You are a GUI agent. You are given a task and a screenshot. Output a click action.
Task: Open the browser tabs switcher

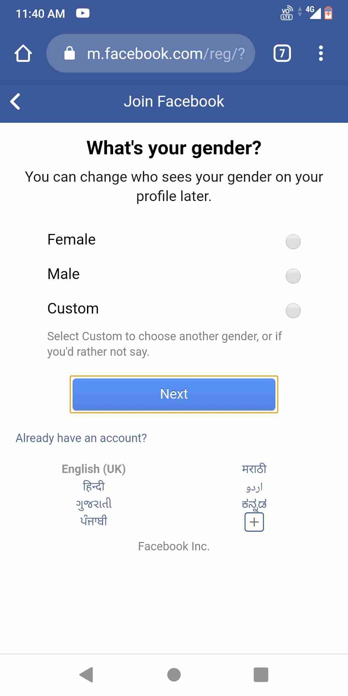point(281,53)
